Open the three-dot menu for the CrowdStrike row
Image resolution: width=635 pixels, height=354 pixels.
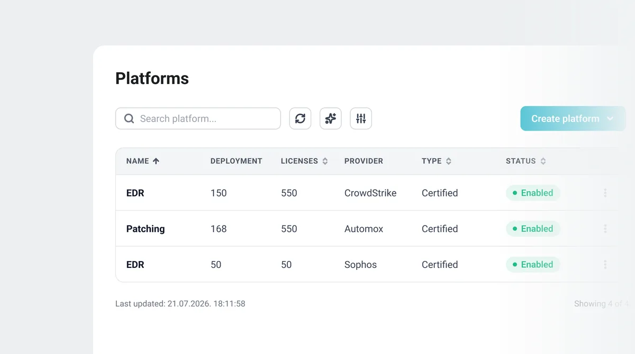coord(605,193)
